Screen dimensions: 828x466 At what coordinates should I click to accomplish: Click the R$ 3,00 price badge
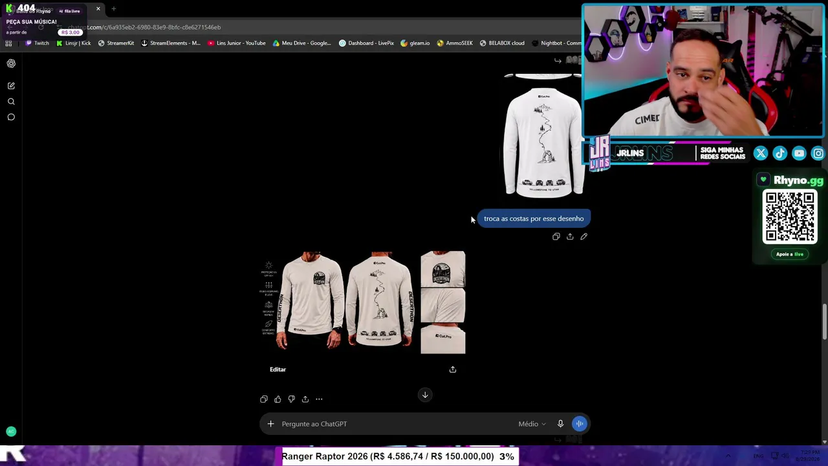point(71,32)
